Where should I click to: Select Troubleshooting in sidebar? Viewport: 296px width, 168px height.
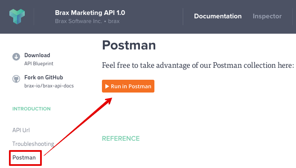[33, 144]
